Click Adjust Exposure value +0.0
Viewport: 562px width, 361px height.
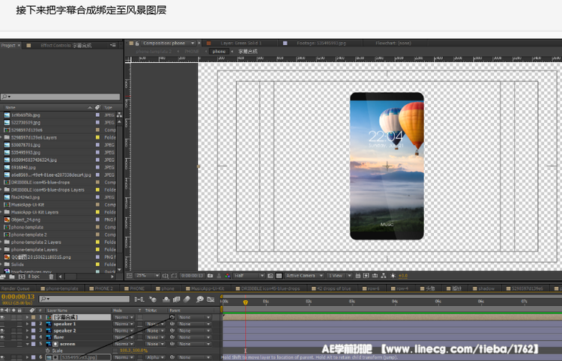[403, 276]
